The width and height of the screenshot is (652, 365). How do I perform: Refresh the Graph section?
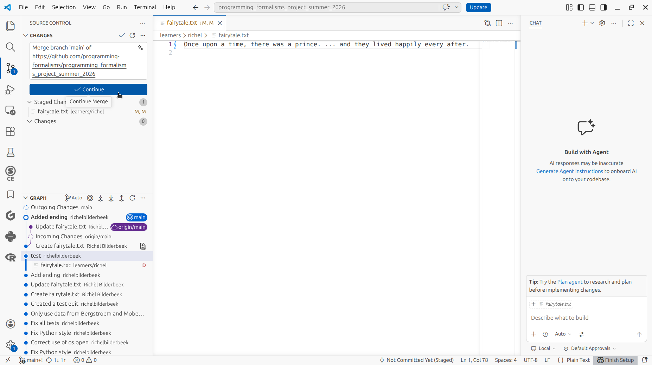point(132,198)
